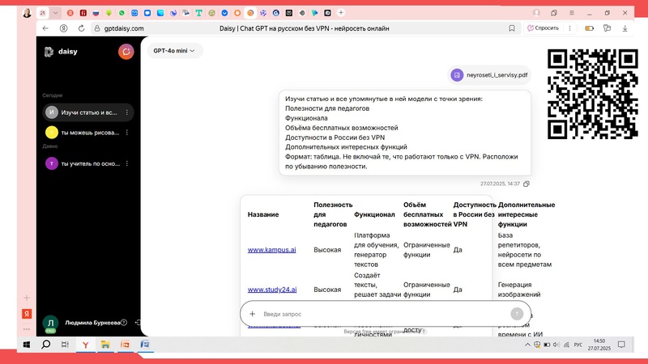Open the chat 'ты можешь рисова...'

(x=90, y=133)
